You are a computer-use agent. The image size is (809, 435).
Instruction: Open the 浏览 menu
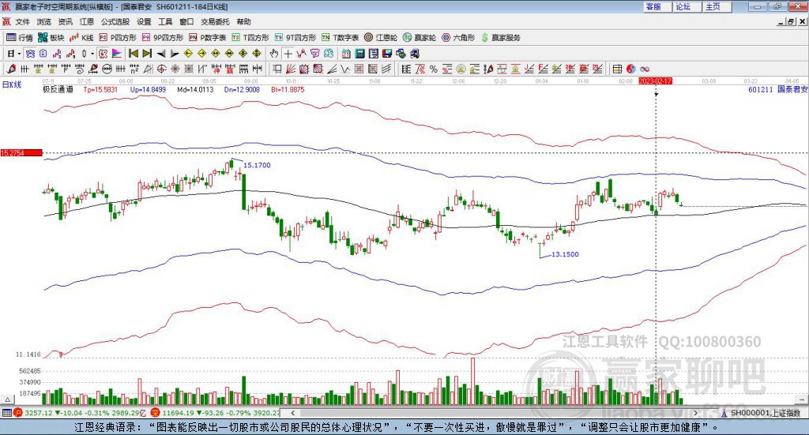pyautogui.click(x=44, y=21)
